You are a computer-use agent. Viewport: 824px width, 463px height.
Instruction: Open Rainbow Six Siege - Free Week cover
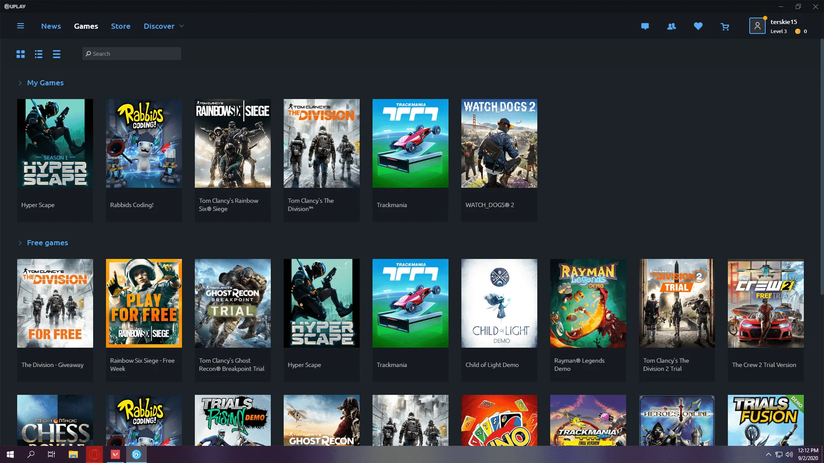(x=144, y=303)
